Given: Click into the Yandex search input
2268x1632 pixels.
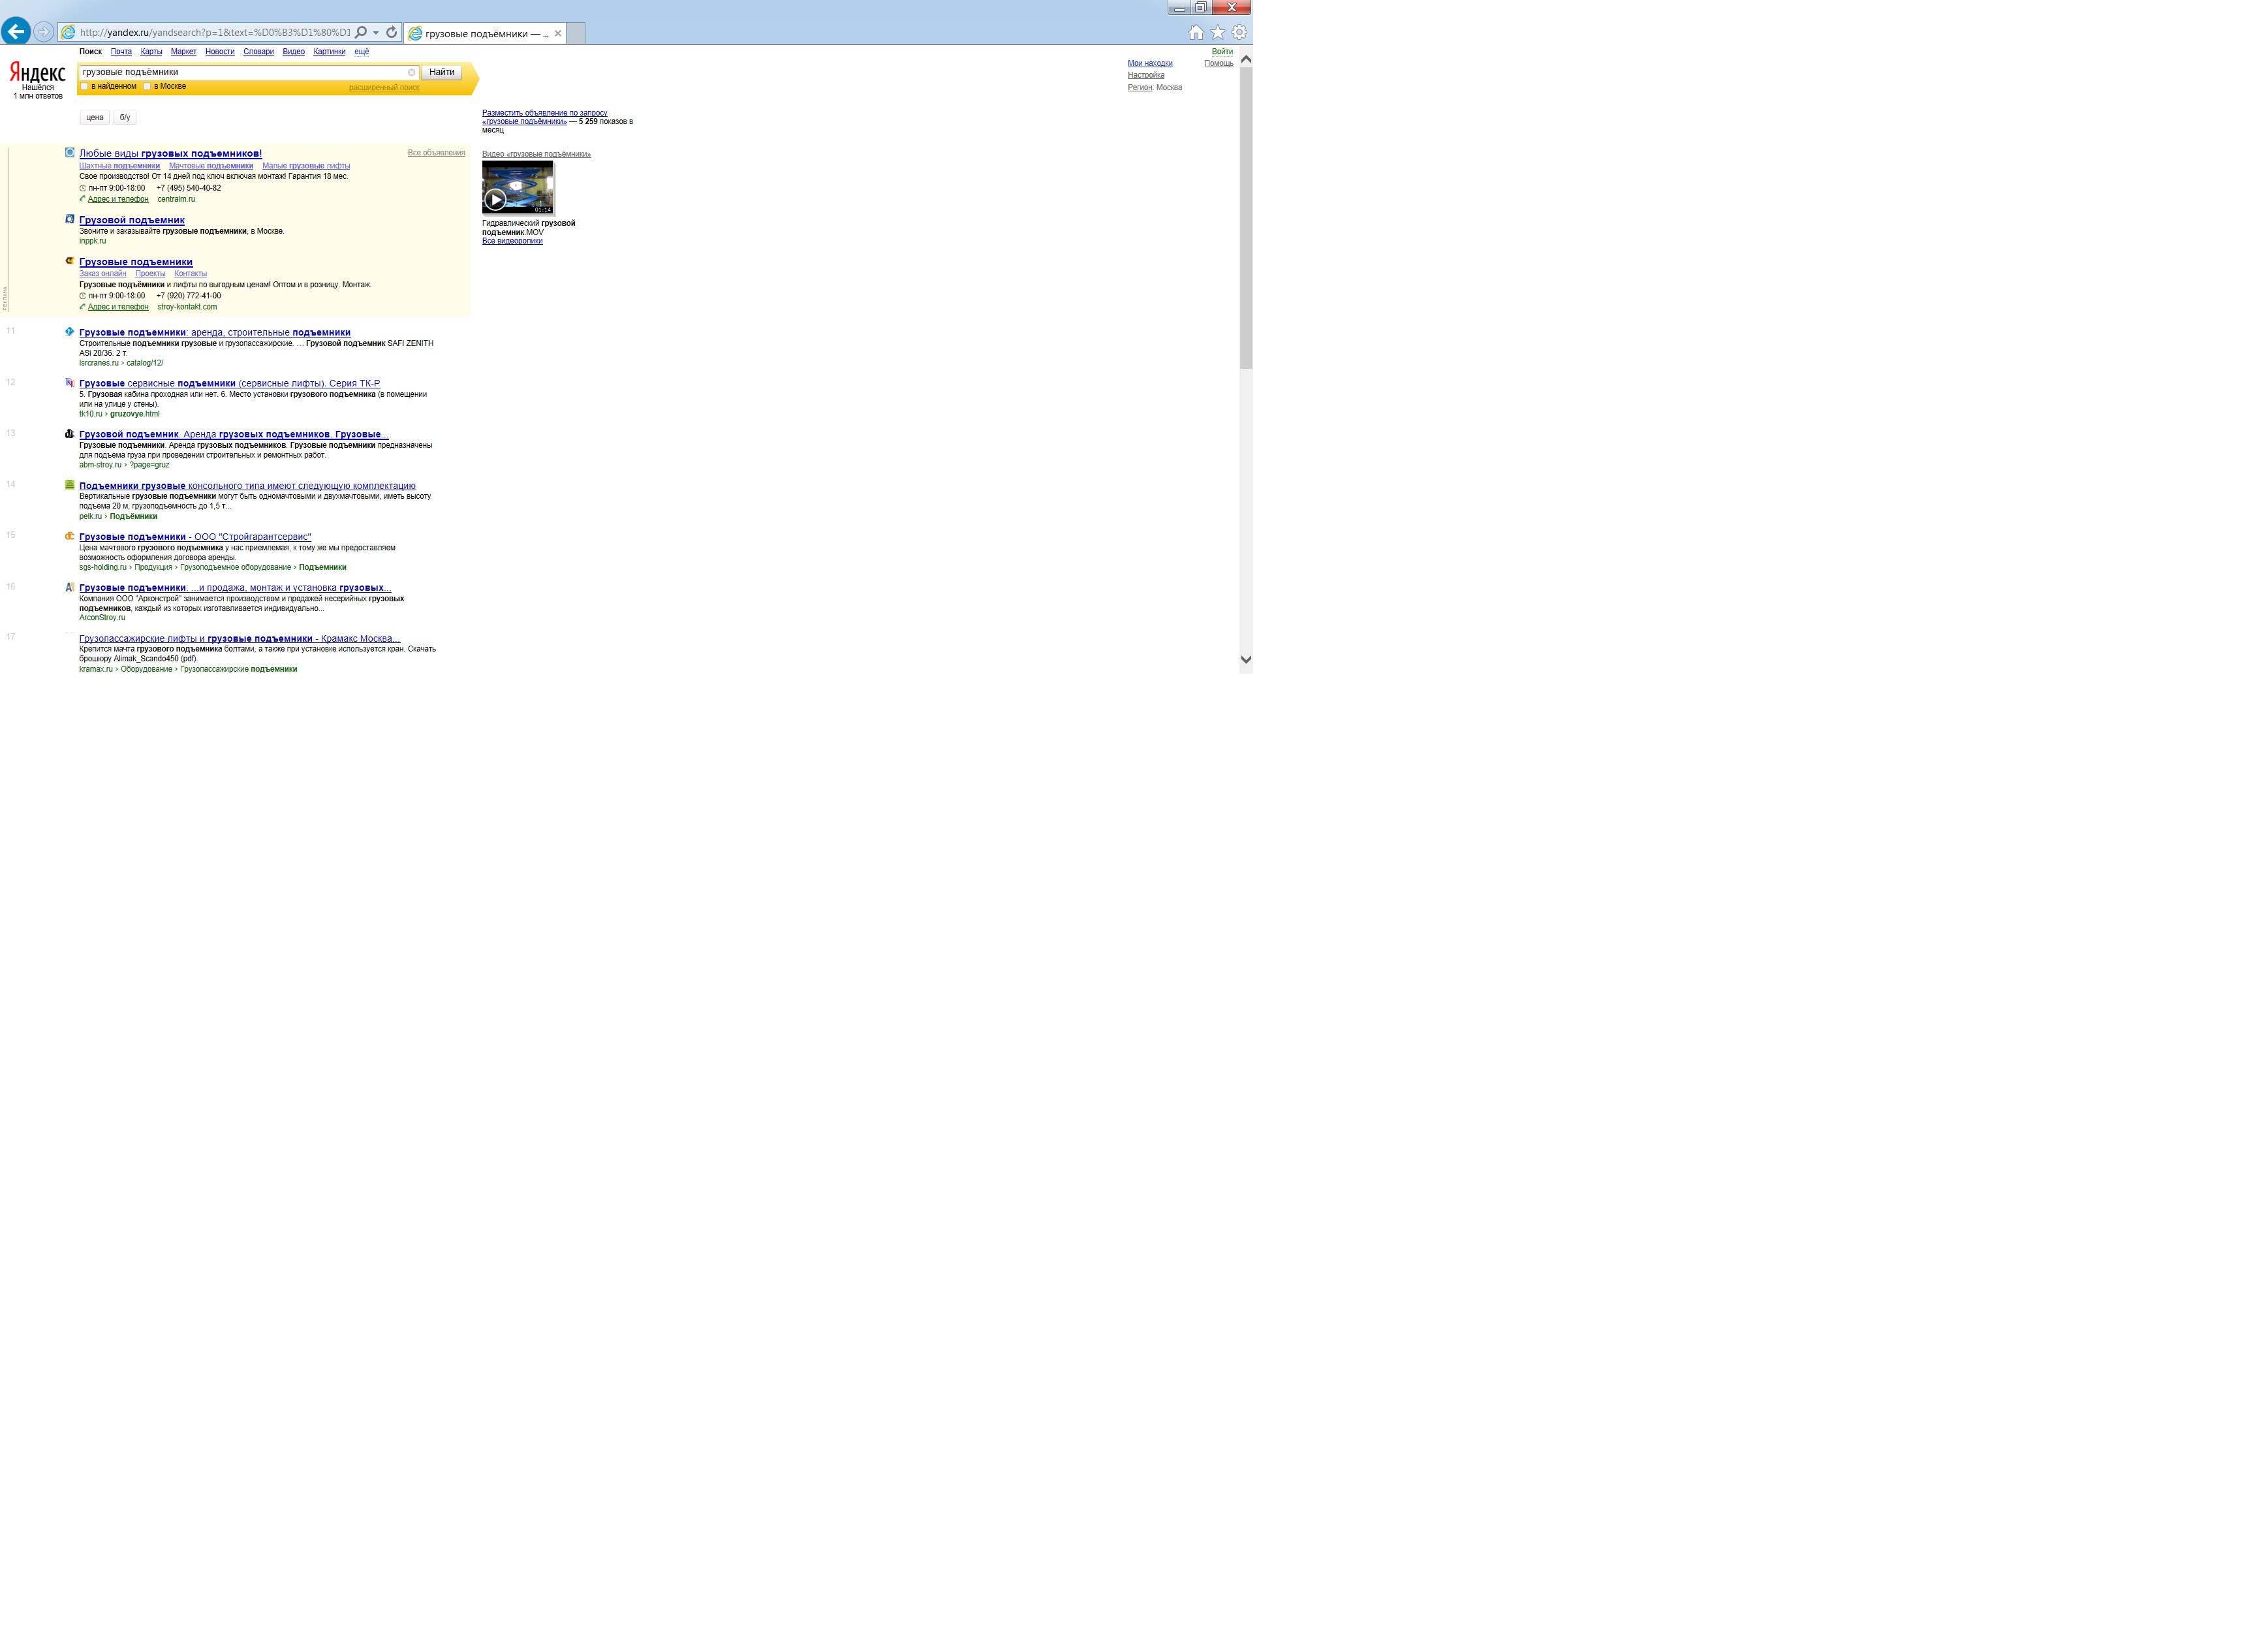Looking at the screenshot, I should (x=240, y=72).
